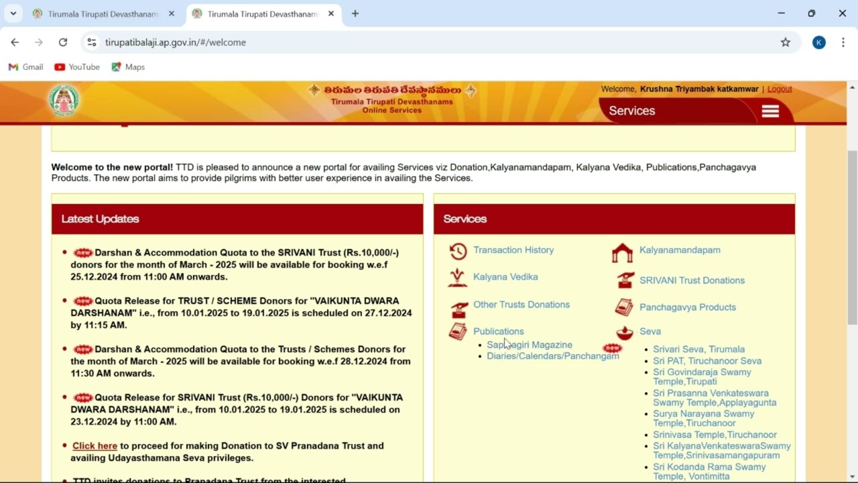Click the SRIVANI Trust Donations icon

click(x=625, y=280)
